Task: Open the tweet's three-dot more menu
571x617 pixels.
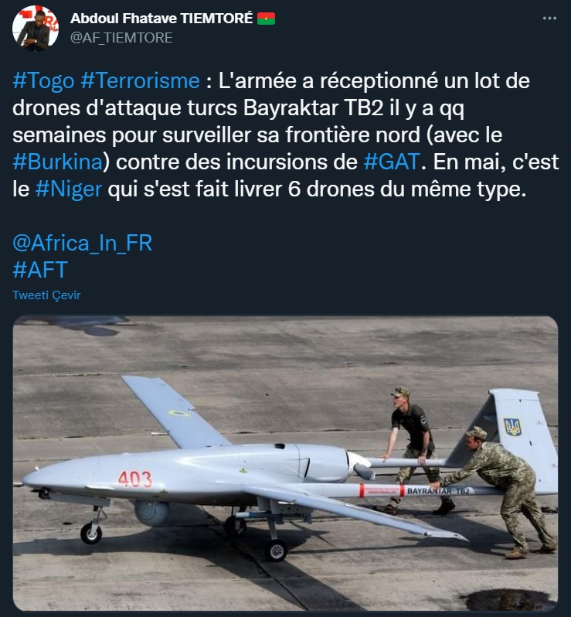Action: click(549, 19)
